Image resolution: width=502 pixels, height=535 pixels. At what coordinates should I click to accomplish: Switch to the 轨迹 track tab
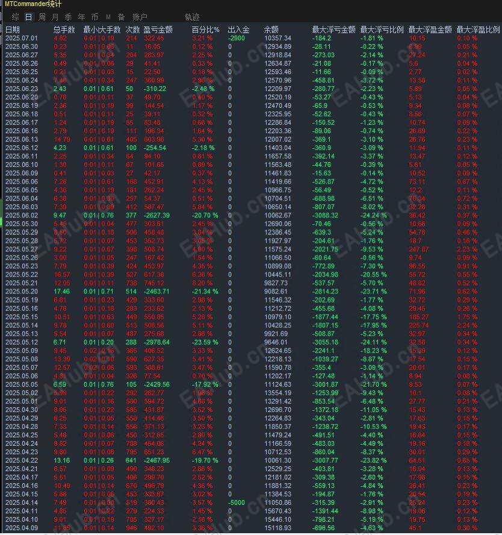coord(192,17)
